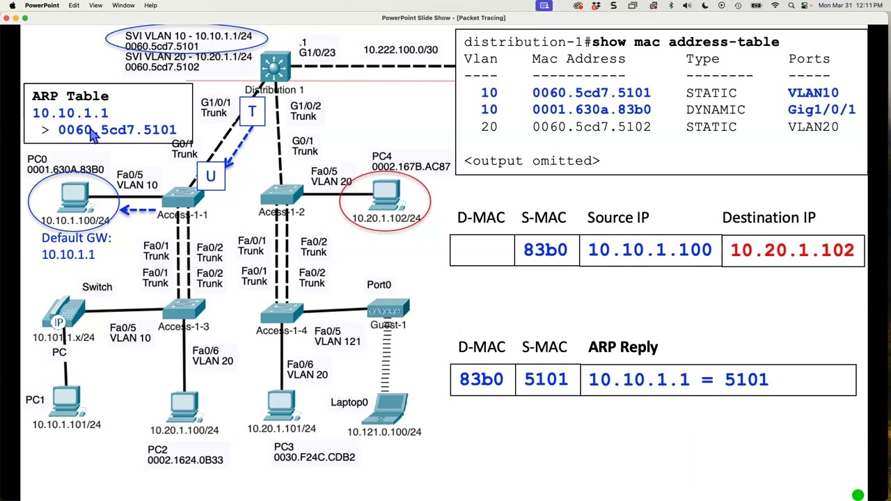Open Time Machine menu bar icon
Viewport: 891px width, 501px height.
(738, 6)
